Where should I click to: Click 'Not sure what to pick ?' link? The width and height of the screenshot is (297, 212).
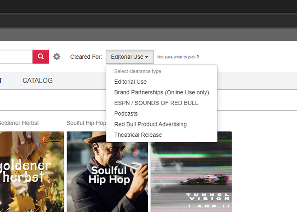point(178,57)
